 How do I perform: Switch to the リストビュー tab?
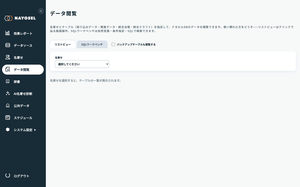(63, 44)
